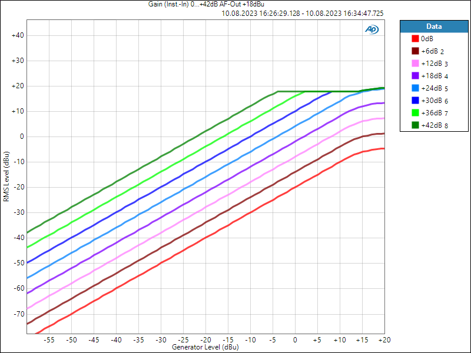Select the measurement timestamp range text
The width and height of the screenshot is (471, 353).
(302, 12)
